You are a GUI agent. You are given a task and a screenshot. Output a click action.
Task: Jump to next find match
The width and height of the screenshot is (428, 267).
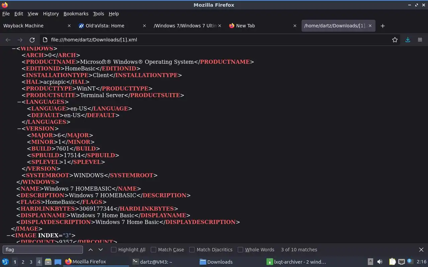coord(101,250)
